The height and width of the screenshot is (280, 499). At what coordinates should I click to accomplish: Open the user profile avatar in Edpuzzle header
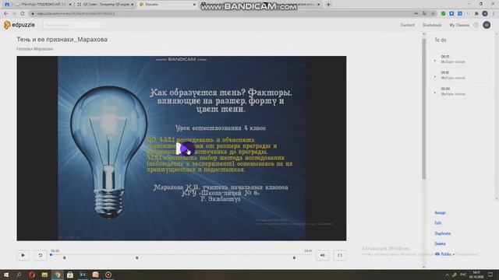[x=487, y=25]
